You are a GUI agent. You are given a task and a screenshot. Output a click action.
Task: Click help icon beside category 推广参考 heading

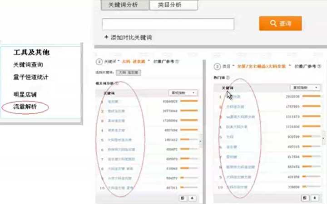coord(319,66)
